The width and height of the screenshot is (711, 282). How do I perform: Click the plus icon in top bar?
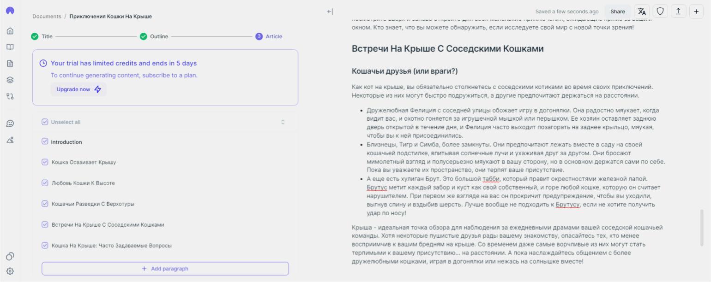(x=696, y=12)
